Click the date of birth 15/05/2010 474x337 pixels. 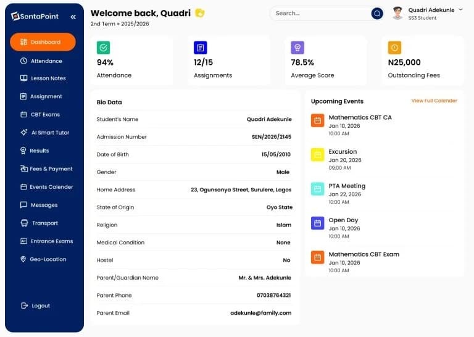[x=276, y=154]
